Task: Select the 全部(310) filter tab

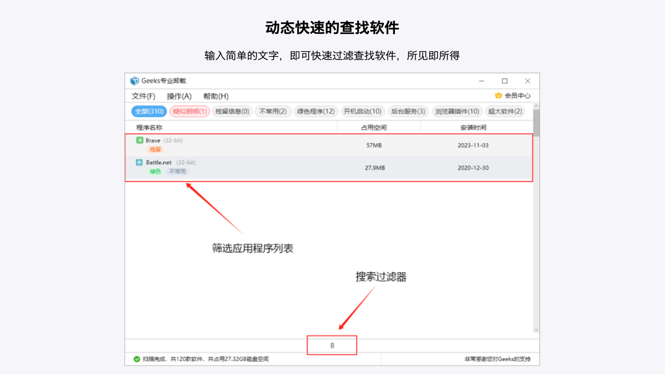Action: (x=149, y=112)
